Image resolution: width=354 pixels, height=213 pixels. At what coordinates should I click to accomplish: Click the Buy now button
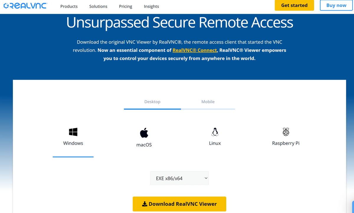click(336, 5)
